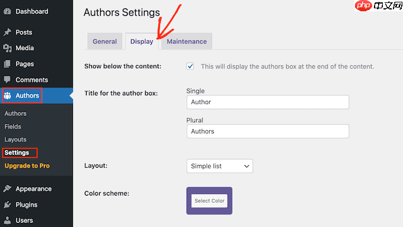The height and width of the screenshot is (227, 403).
Task: Click the Plural title input field
Action: 268,132
